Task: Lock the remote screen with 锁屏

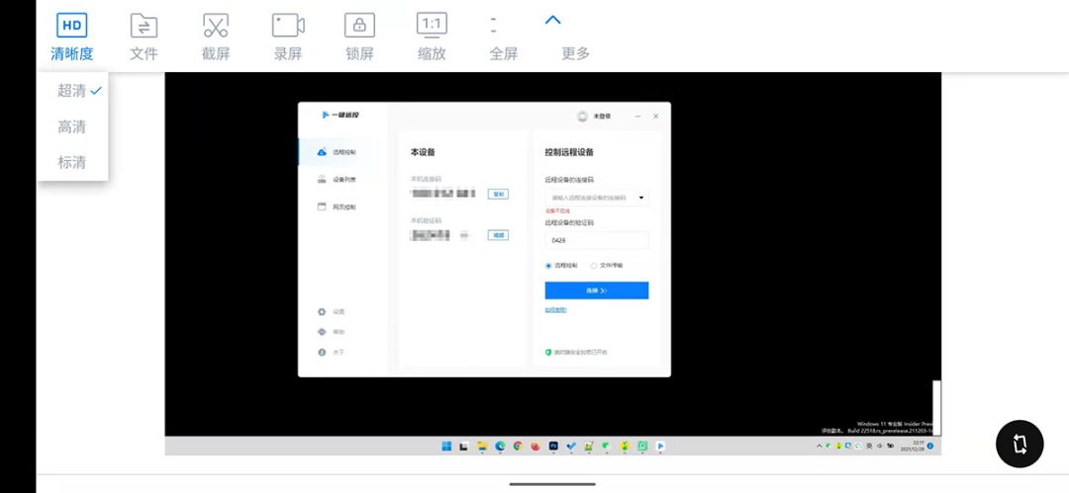Action: click(x=360, y=37)
